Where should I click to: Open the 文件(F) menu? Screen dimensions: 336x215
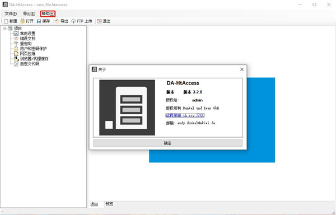click(x=11, y=13)
